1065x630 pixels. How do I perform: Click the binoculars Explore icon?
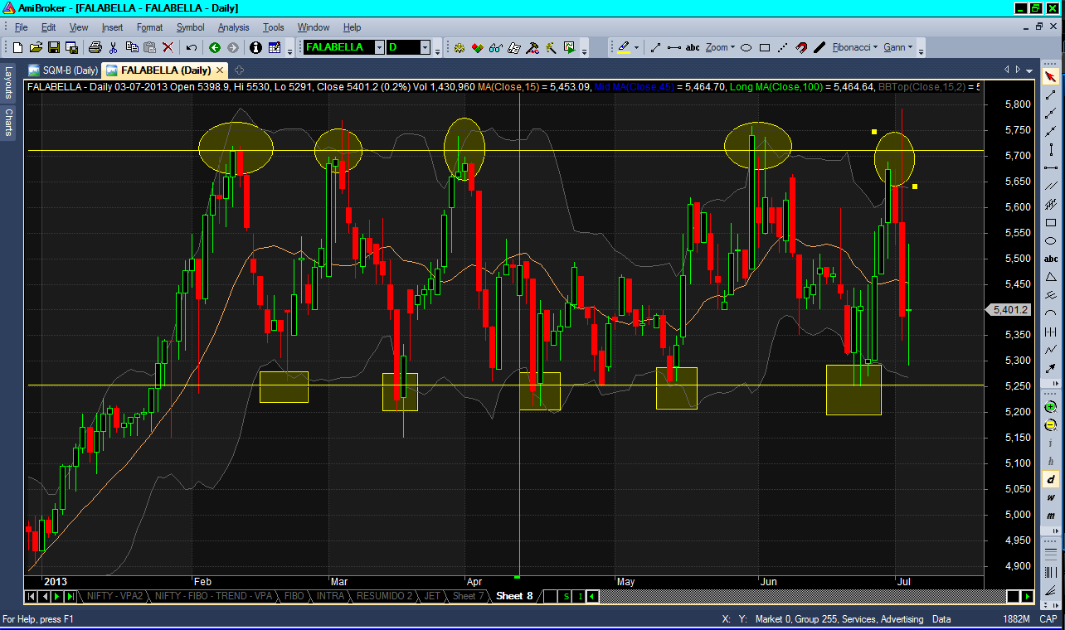click(x=496, y=47)
